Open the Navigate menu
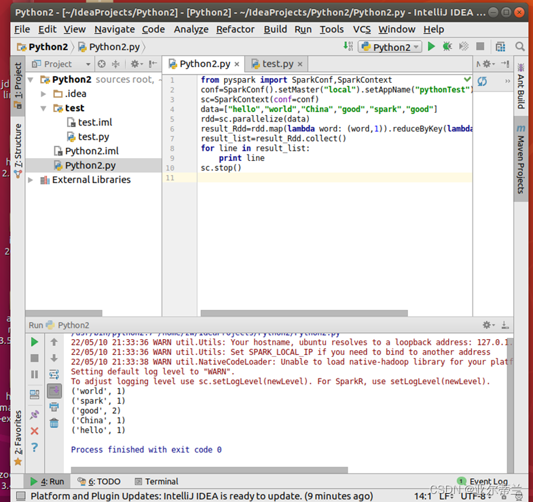The height and width of the screenshot is (502, 533). point(115,30)
